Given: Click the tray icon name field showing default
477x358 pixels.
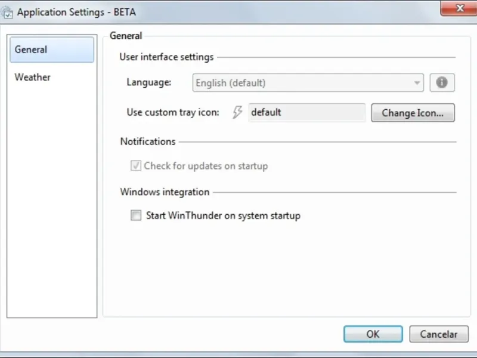Looking at the screenshot, I should tap(306, 112).
